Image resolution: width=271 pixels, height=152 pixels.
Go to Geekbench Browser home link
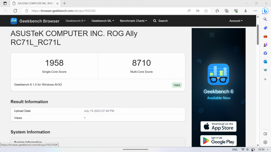39,21
